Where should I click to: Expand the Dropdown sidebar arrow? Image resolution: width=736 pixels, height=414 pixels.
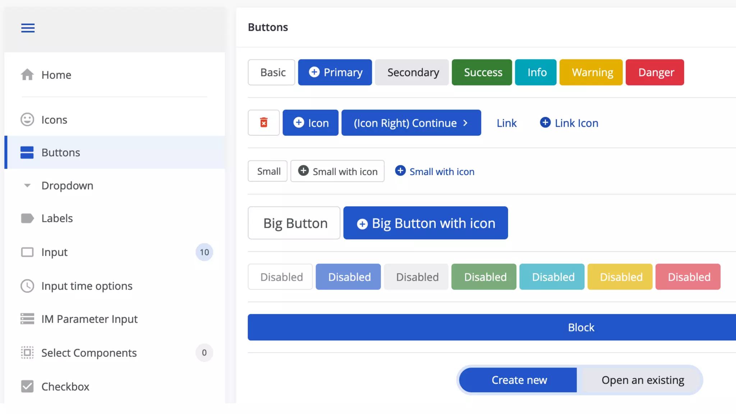(27, 185)
